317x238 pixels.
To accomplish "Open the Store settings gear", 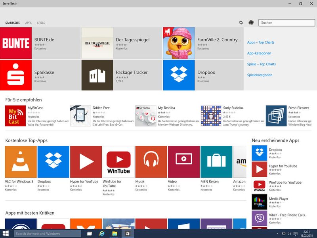I will pyautogui.click(x=241, y=23).
